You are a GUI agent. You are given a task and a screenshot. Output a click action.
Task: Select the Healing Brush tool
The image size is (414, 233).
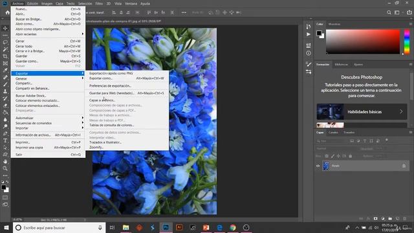(5, 78)
